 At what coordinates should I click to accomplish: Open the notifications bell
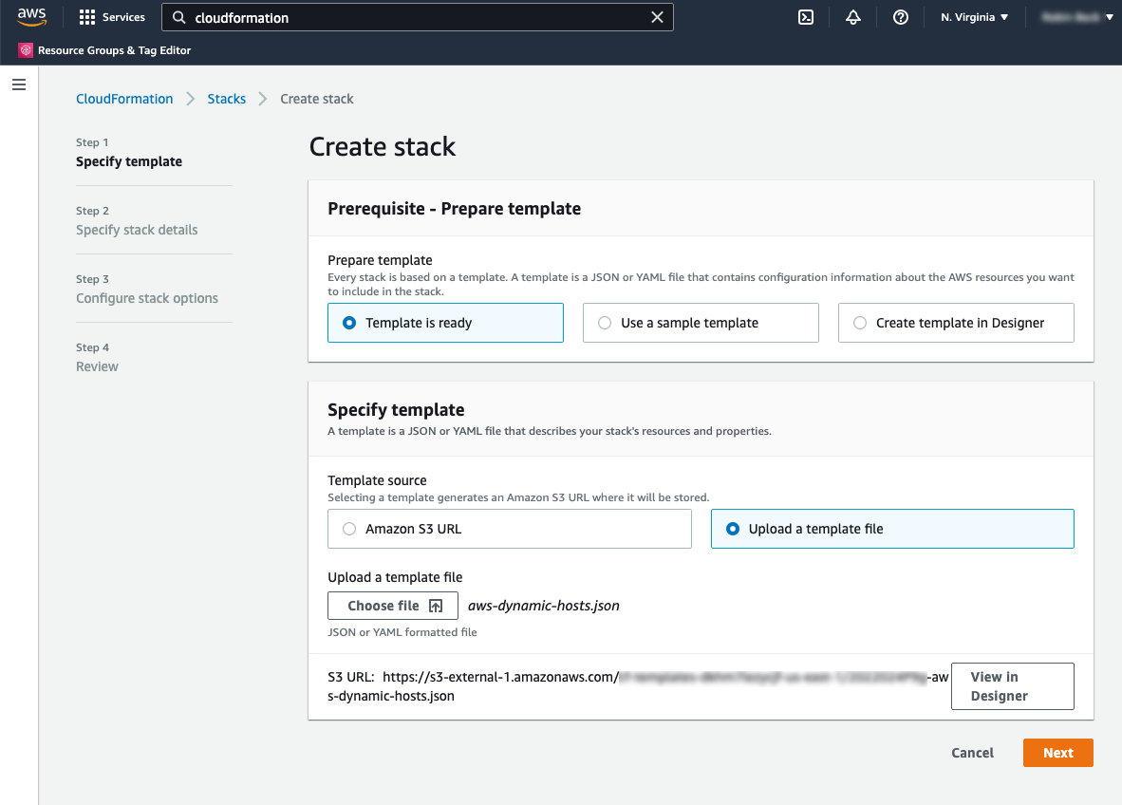(x=853, y=17)
